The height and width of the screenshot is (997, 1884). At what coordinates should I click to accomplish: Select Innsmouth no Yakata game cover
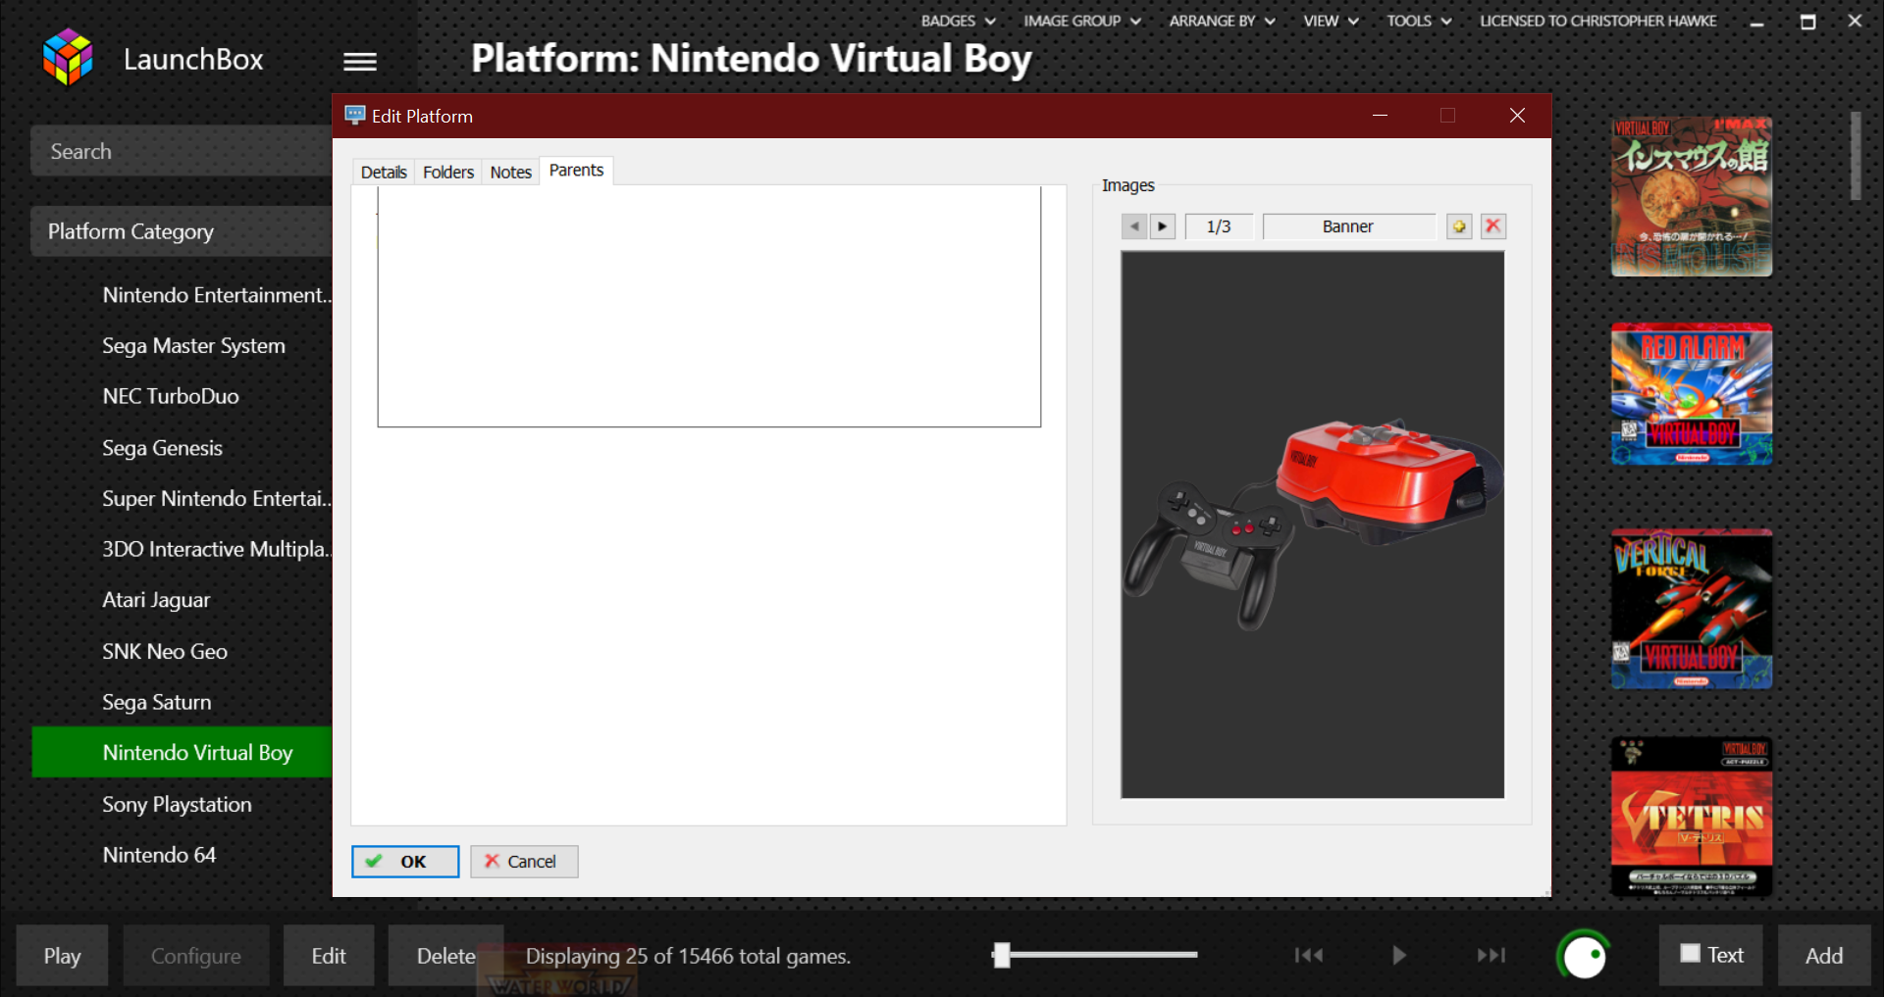click(x=1692, y=196)
